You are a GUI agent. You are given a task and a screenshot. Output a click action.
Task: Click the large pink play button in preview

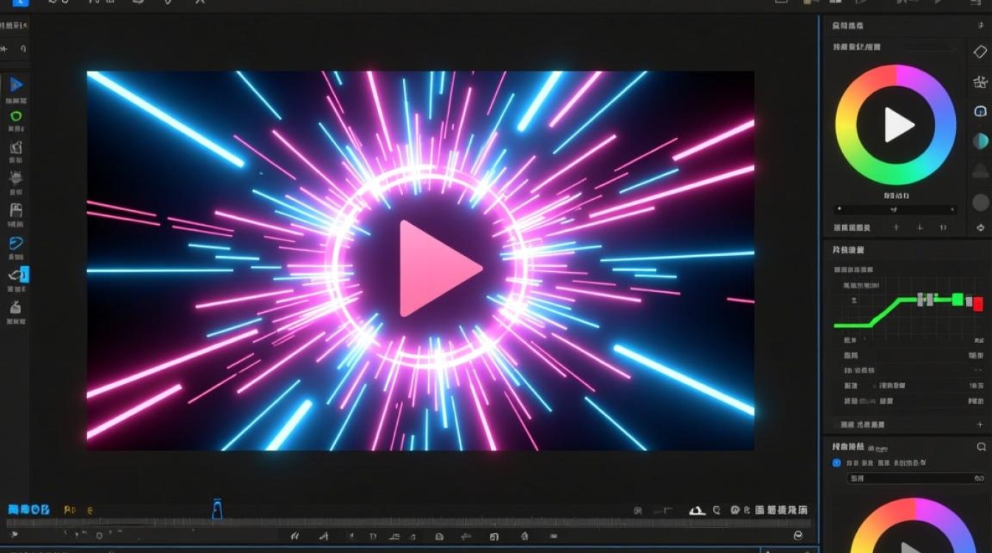(439, 268)
